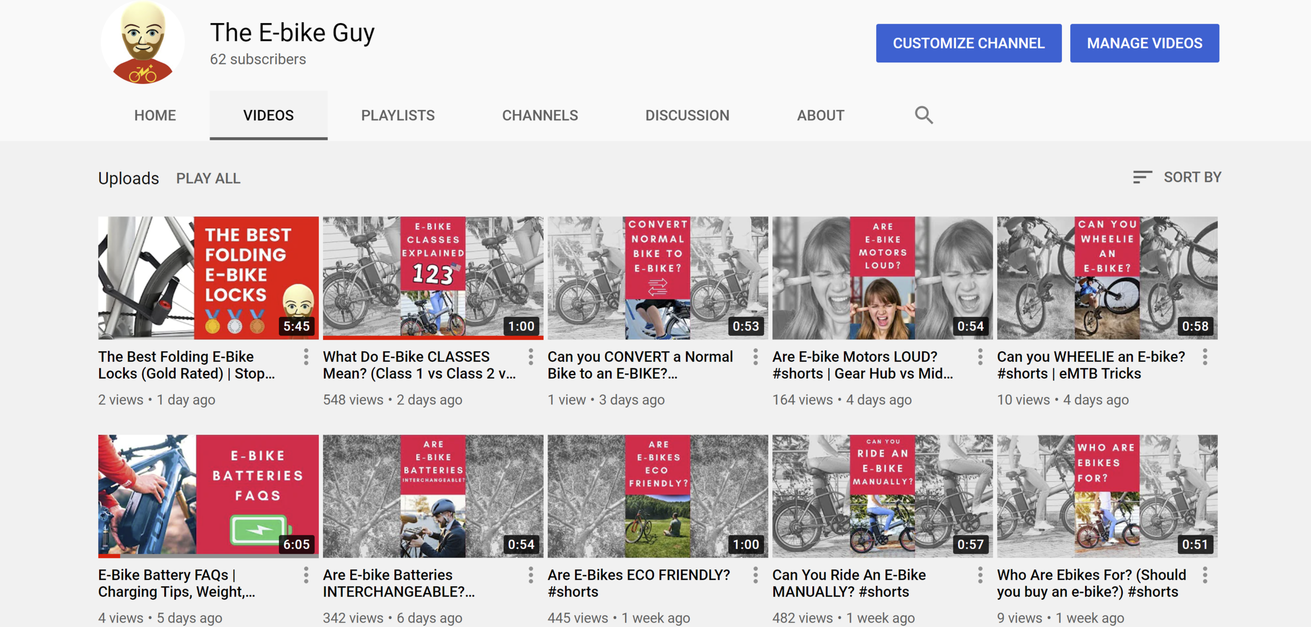Image resolution: width=1311 pixels, height=627 pixels.
Task: Click the MANAGE VIDEOS button
Action: click(1144, 43)
